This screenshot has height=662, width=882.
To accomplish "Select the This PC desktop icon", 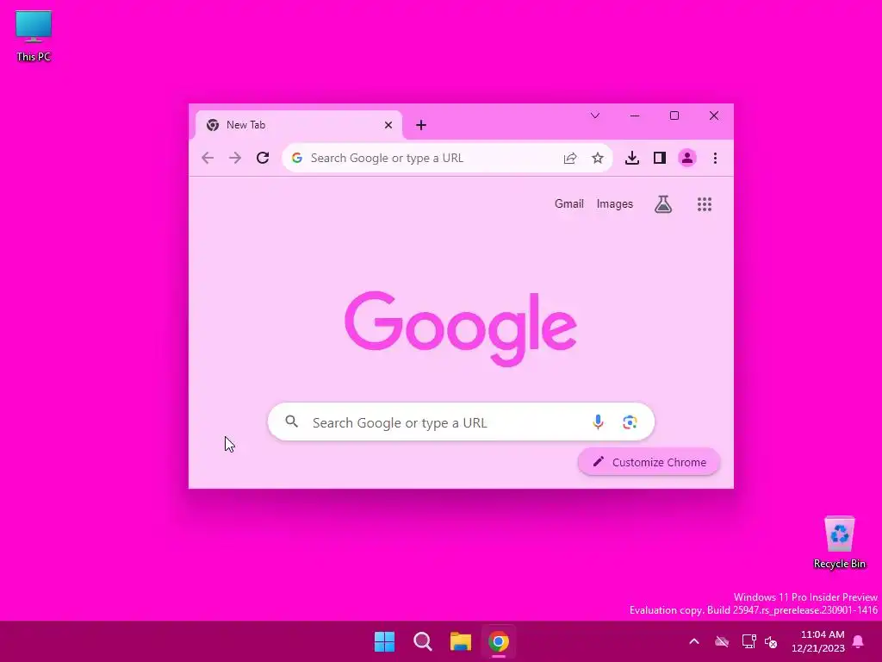I will [34, 36].
